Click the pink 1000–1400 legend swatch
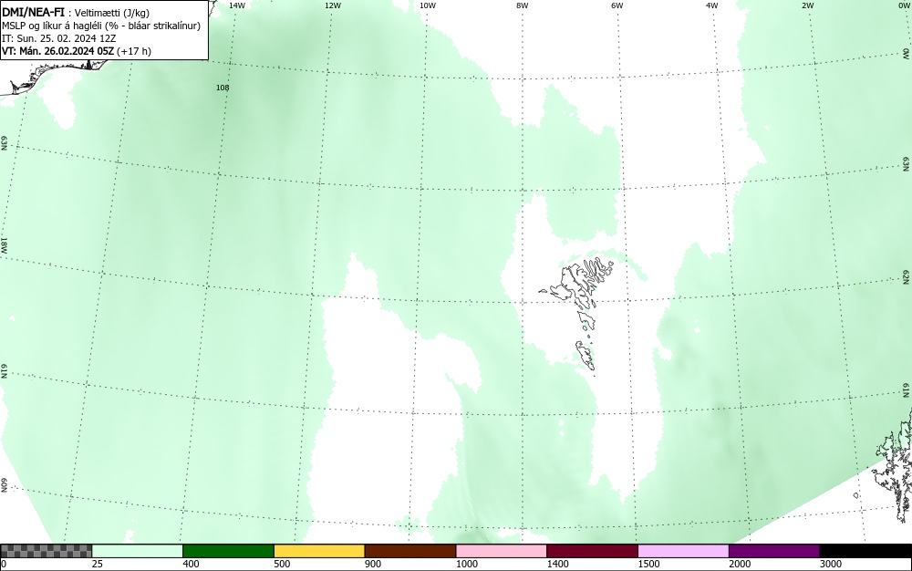This screenshot has height=571, width=912. [502, 551]
